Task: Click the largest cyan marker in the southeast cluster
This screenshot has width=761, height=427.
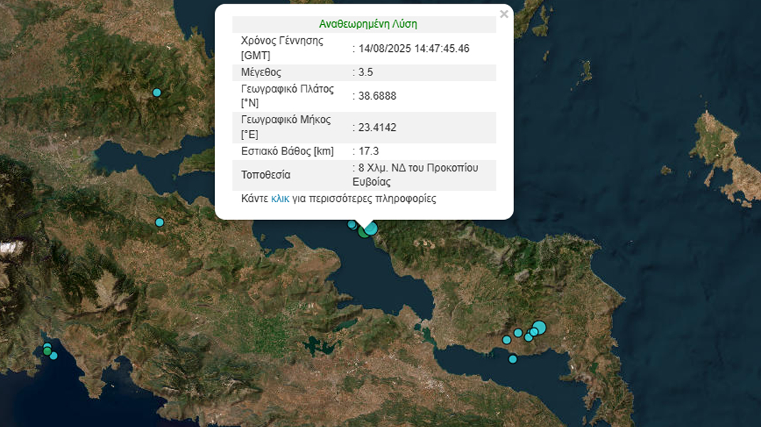Action: pyautogui.click(x=539, y=327)
